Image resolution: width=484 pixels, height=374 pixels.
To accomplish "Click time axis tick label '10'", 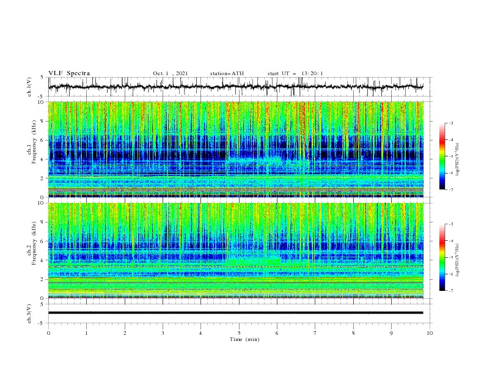I will 430,333.
